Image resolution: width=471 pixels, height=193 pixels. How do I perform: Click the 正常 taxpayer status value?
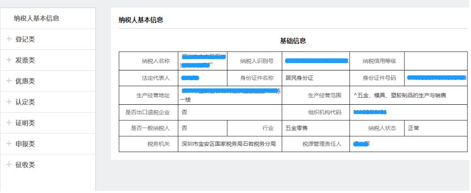tap(413, 128)
